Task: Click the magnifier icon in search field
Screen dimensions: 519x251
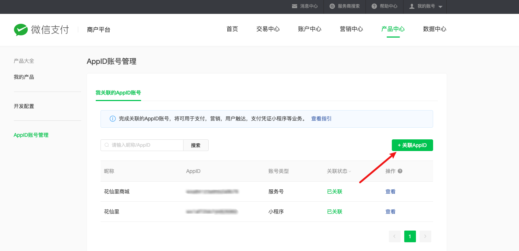Action: [x=107, y=145]
